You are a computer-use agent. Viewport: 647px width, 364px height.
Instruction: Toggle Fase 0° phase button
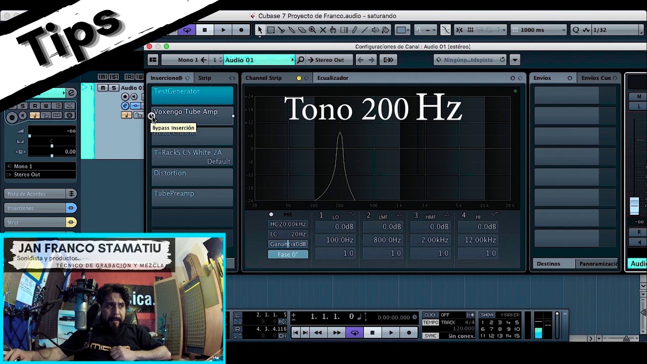pyautogui.click(x=288, y=254)
